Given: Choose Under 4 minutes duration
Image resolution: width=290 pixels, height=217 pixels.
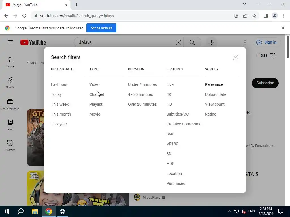Looking at the screenshot, I should pos(142,84).
